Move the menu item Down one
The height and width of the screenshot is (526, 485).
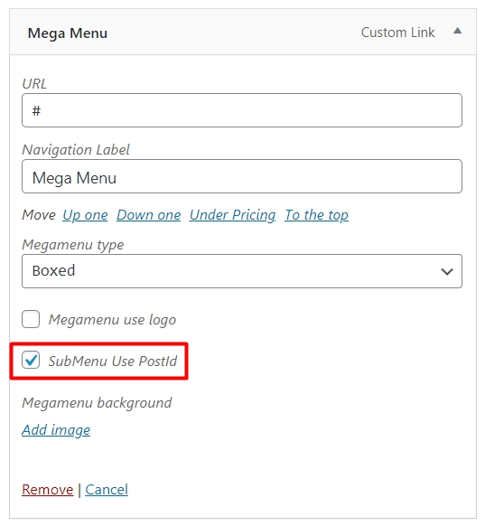[x=148, y=215]
